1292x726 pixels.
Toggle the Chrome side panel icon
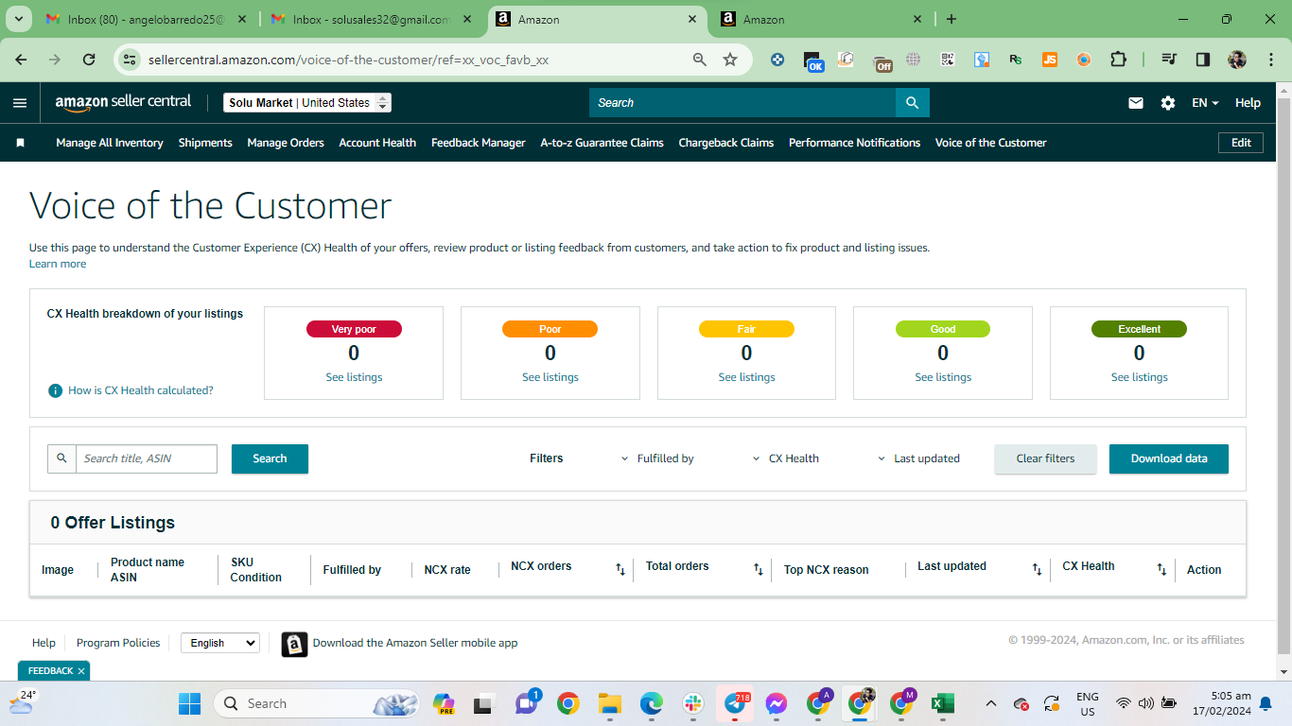(1203, 60)
